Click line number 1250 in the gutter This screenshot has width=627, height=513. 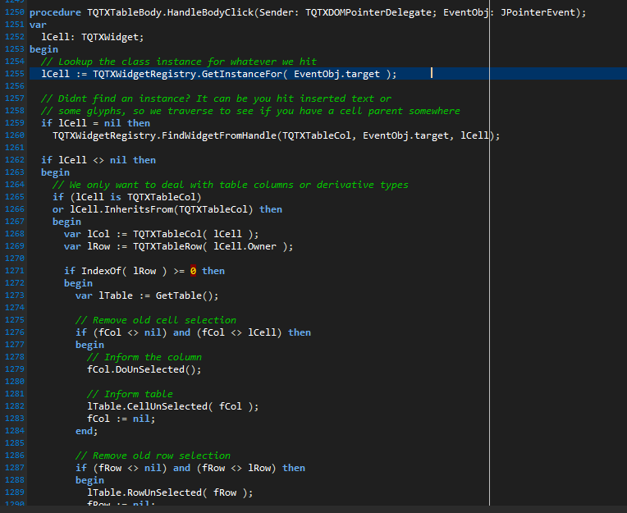[x=13, y=12]
